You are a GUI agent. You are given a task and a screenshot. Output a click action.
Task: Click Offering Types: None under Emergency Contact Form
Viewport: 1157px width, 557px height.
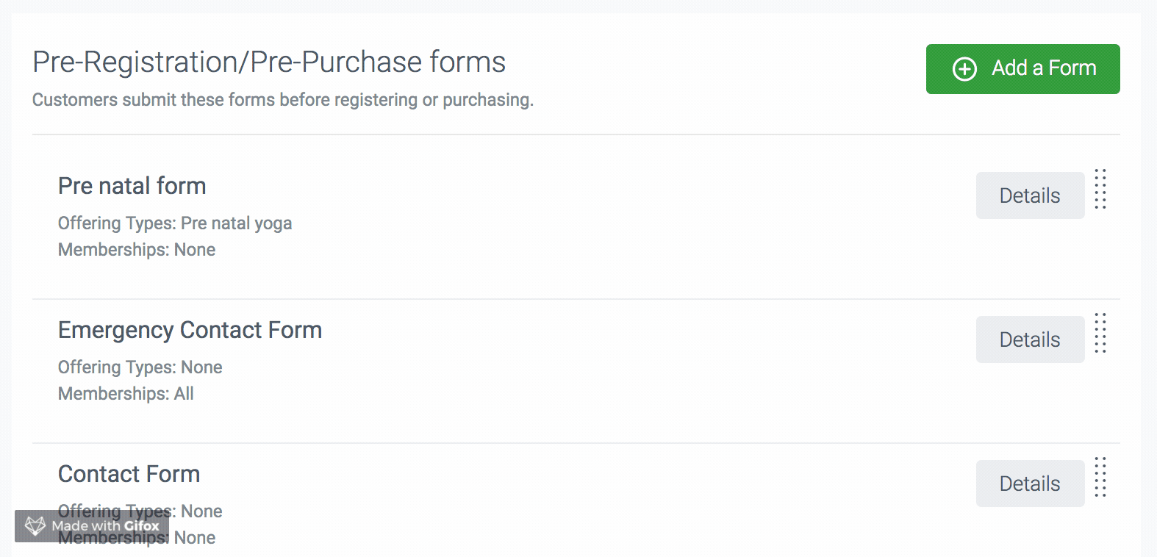[x=140, y=367]
